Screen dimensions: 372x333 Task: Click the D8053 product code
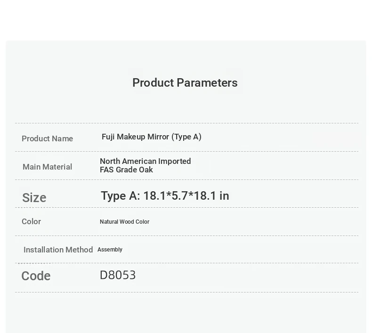click(118, 275)
